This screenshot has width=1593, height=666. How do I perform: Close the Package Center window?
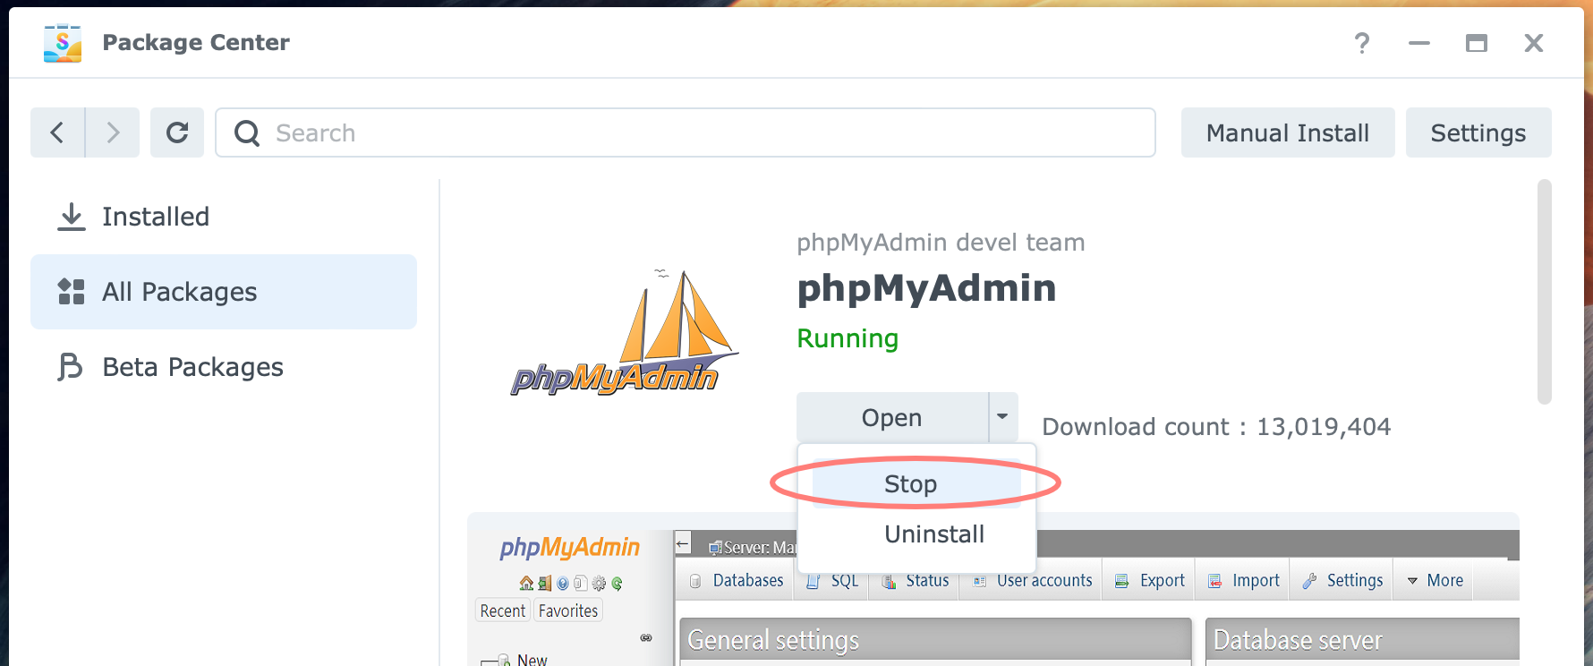point(1534,43)
